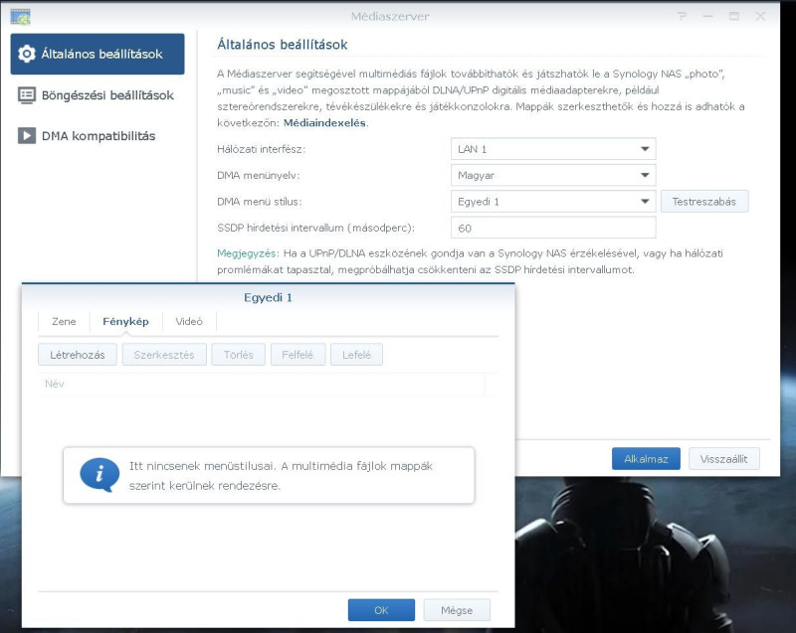
Task: Cancel the dialog with Mégse
Action: (457, 610)
